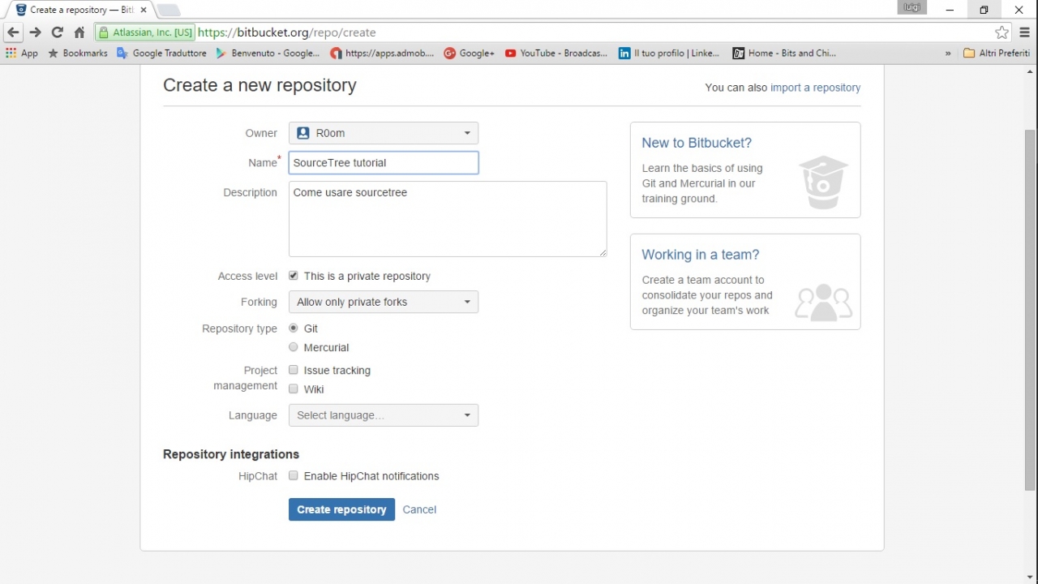Click inside the Description text area
The height and width of the screenshot is (584, 1038).
pyautogui.click(x=448, y=219)
